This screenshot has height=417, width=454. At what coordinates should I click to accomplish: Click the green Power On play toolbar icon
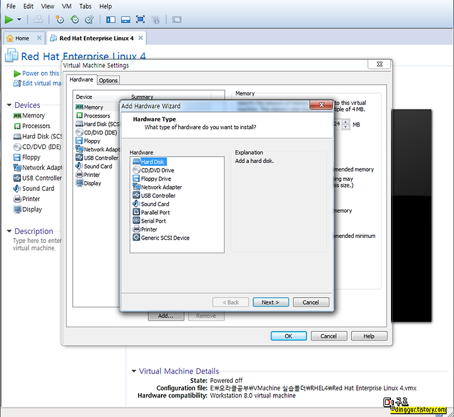(9, 20)
